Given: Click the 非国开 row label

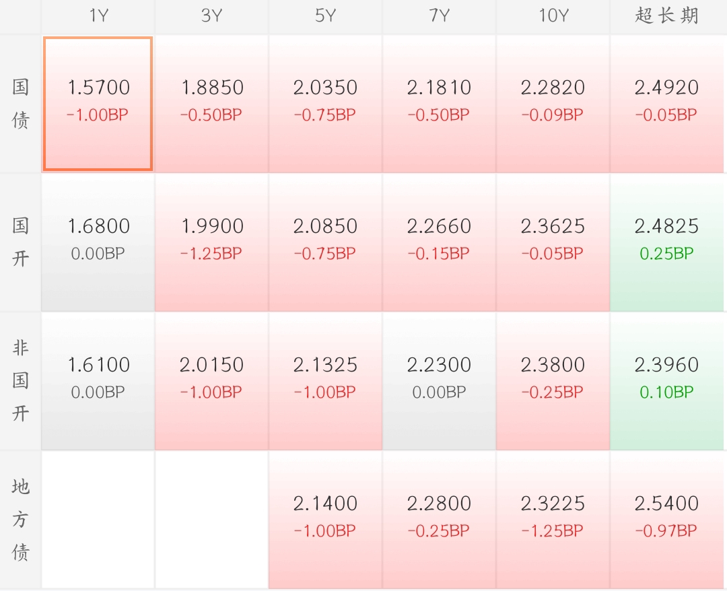Looking at the screenshot, I should tap(21, 380).
